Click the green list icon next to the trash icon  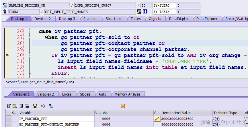tap(15, 106)
